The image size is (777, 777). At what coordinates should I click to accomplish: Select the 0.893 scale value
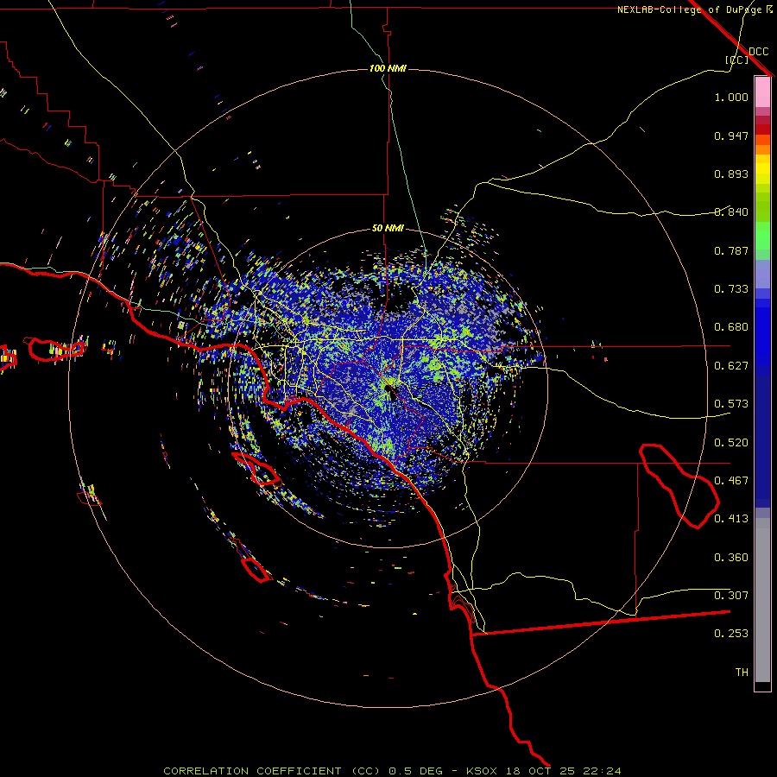click(x=731, y=174)
